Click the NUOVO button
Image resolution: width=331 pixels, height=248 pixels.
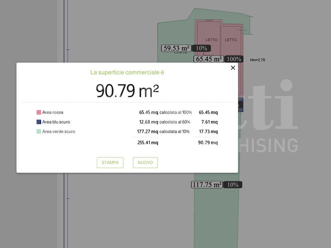tap(145, 162)
